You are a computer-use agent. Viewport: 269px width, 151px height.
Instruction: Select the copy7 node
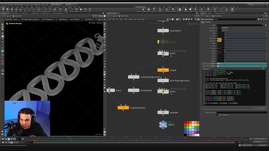click(x=163, y=42)
